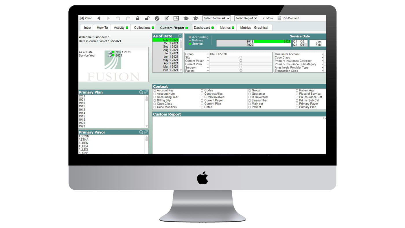
Task: Enable the Account Key context checkbox
Action: point(155,91)
